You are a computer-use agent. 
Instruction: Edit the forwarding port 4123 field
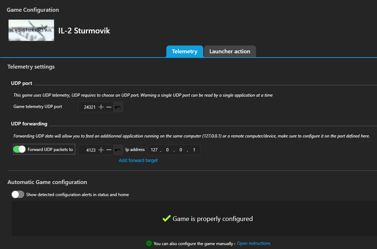coord(89,150)
